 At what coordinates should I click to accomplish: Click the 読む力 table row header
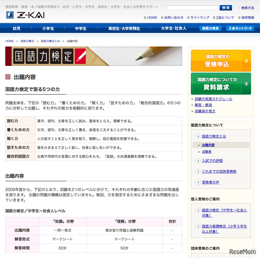(20, 121)
